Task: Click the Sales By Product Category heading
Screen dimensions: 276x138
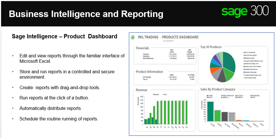Action: (218, 89)
